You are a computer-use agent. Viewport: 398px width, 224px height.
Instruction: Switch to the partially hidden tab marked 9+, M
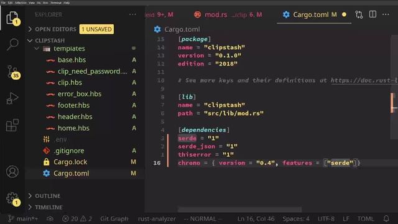(160, 14)
